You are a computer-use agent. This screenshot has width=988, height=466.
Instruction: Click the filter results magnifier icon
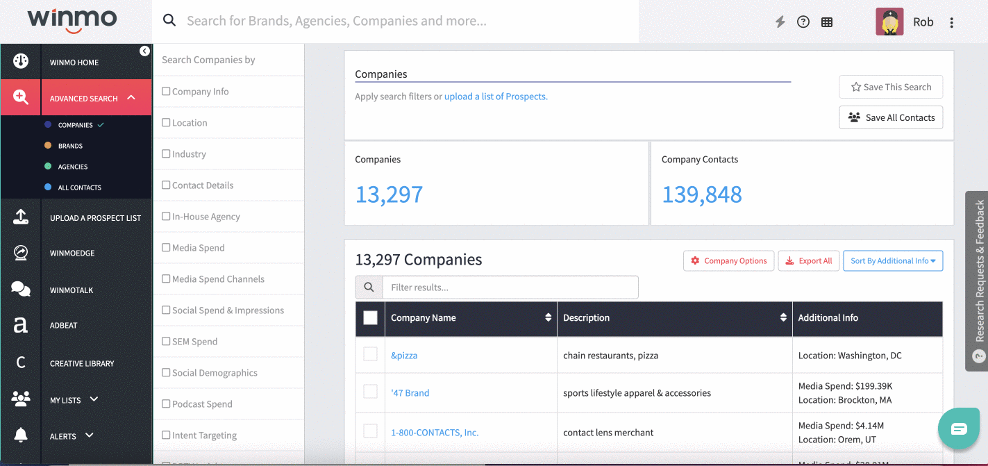(x=369, y=287)
